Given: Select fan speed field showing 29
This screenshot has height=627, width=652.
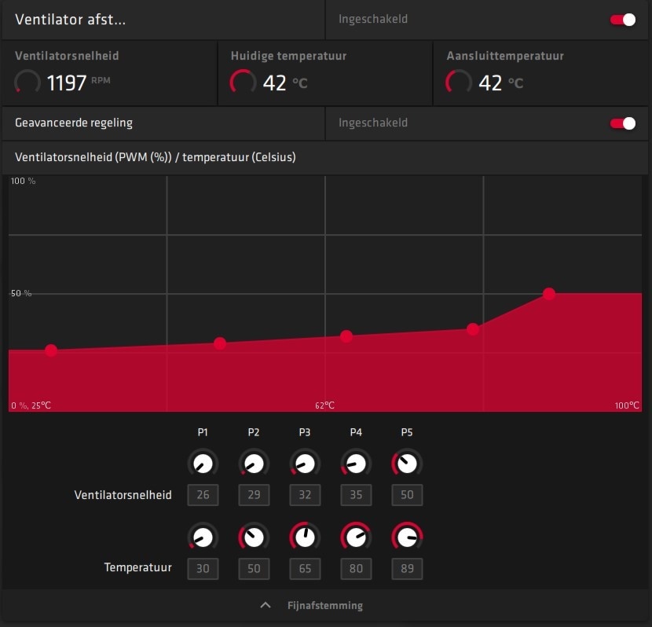Looking at the screenshot, I should (254, 495).
